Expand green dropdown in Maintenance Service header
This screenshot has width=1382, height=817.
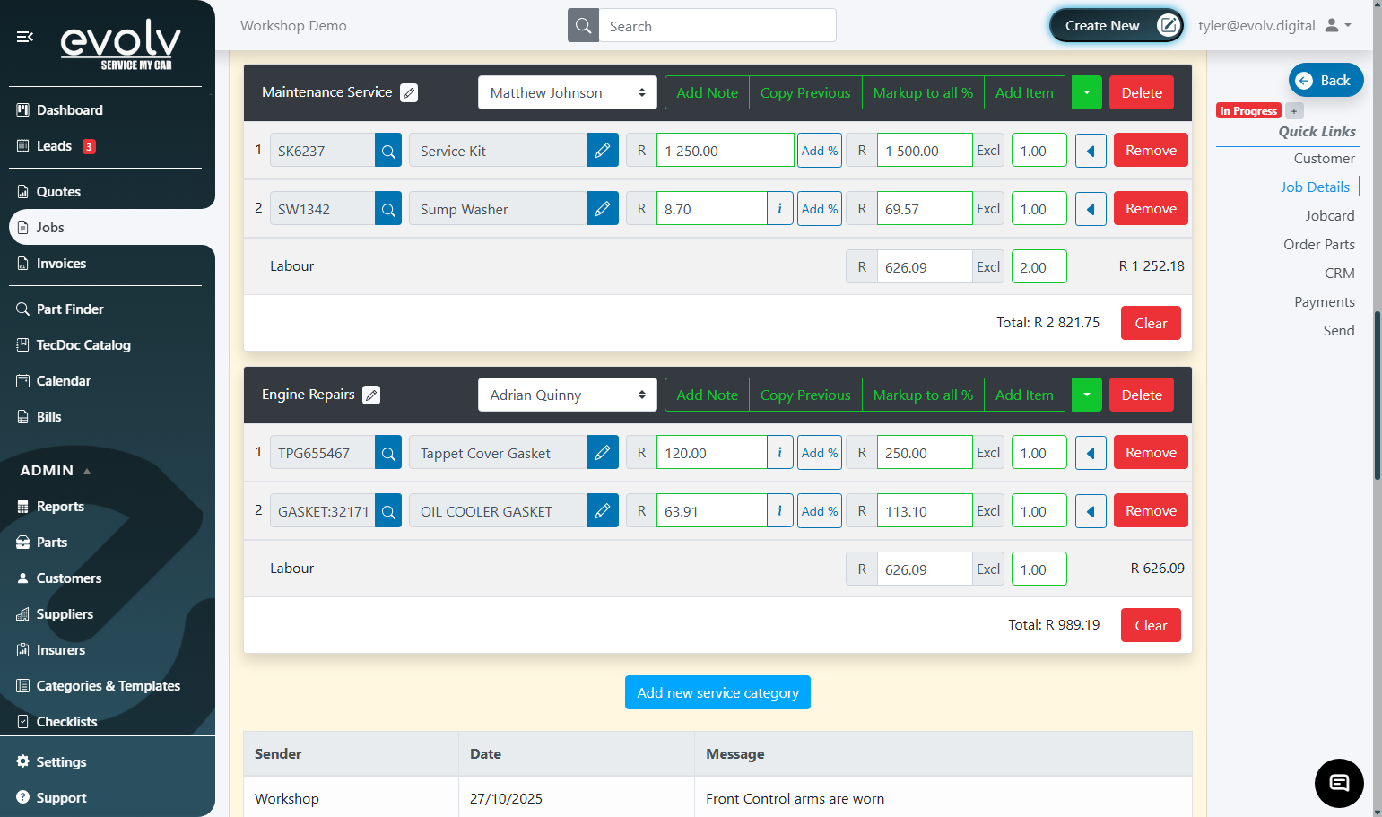[1087, 92]
